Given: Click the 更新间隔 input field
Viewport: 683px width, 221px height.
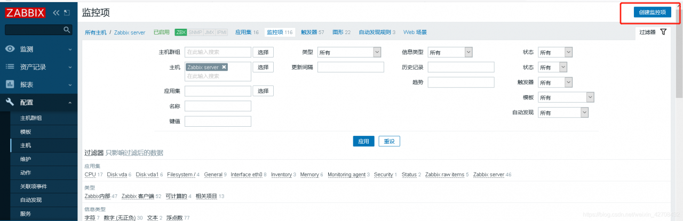Looking at the screenshot, I should (x=351, y=67).
